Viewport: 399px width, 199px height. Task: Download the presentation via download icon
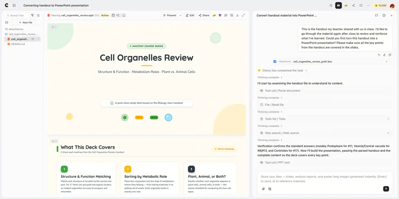237,15
